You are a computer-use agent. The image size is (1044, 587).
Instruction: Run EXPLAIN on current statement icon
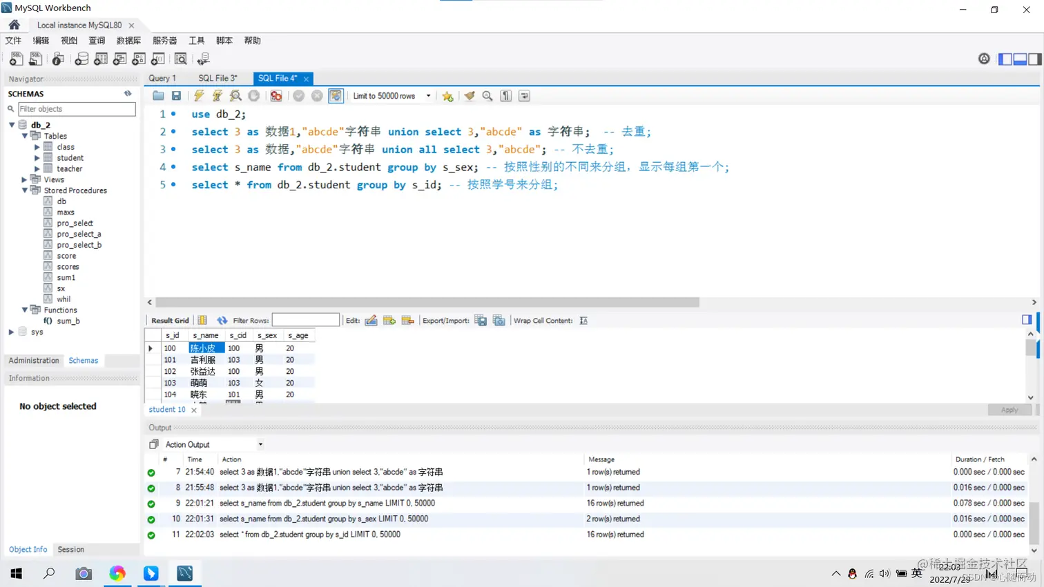tap(235, 96)
